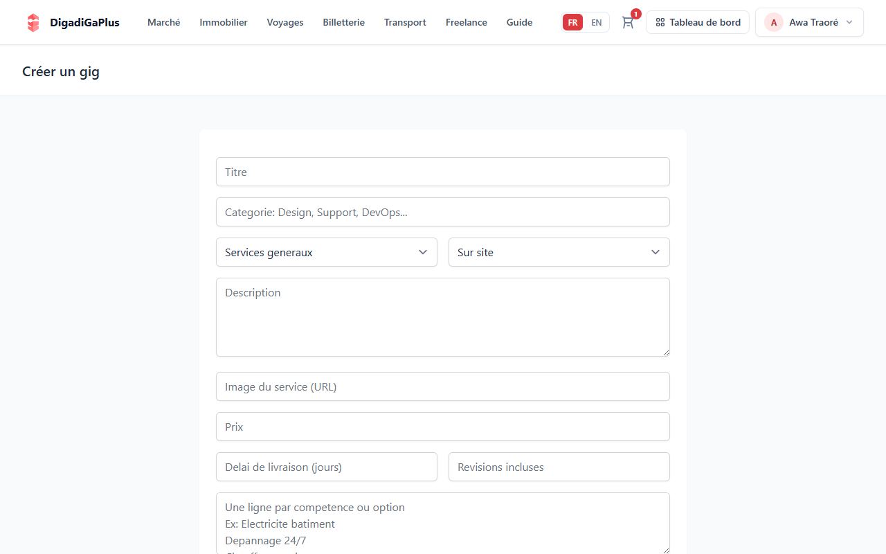Image resolution: width=886 pixels, height=554 pixels.
Task: Go to the Immobilier section
Action: pyautogui.click(x=224, y=22)
